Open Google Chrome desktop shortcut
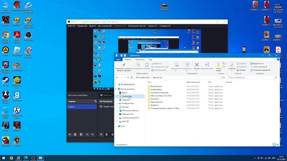Viewport: 287px width, 161px height. pyautogui.click(x=6, y=37)
